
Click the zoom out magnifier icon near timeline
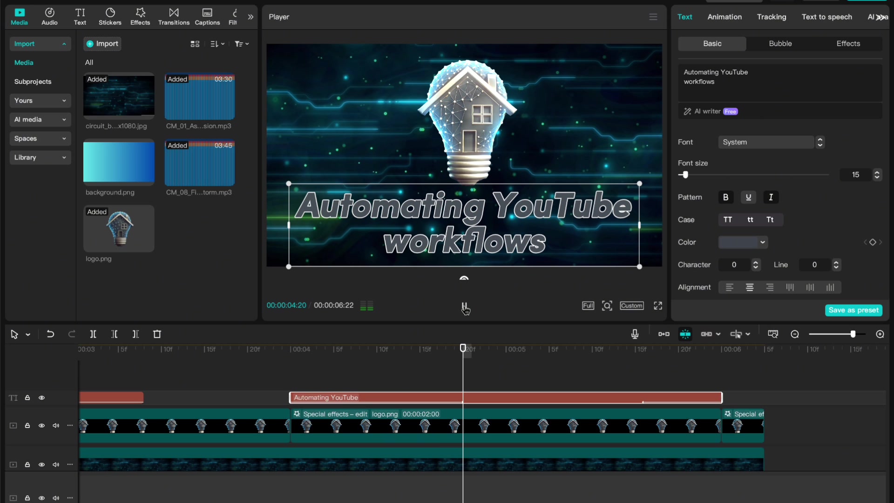click(795, 334)
